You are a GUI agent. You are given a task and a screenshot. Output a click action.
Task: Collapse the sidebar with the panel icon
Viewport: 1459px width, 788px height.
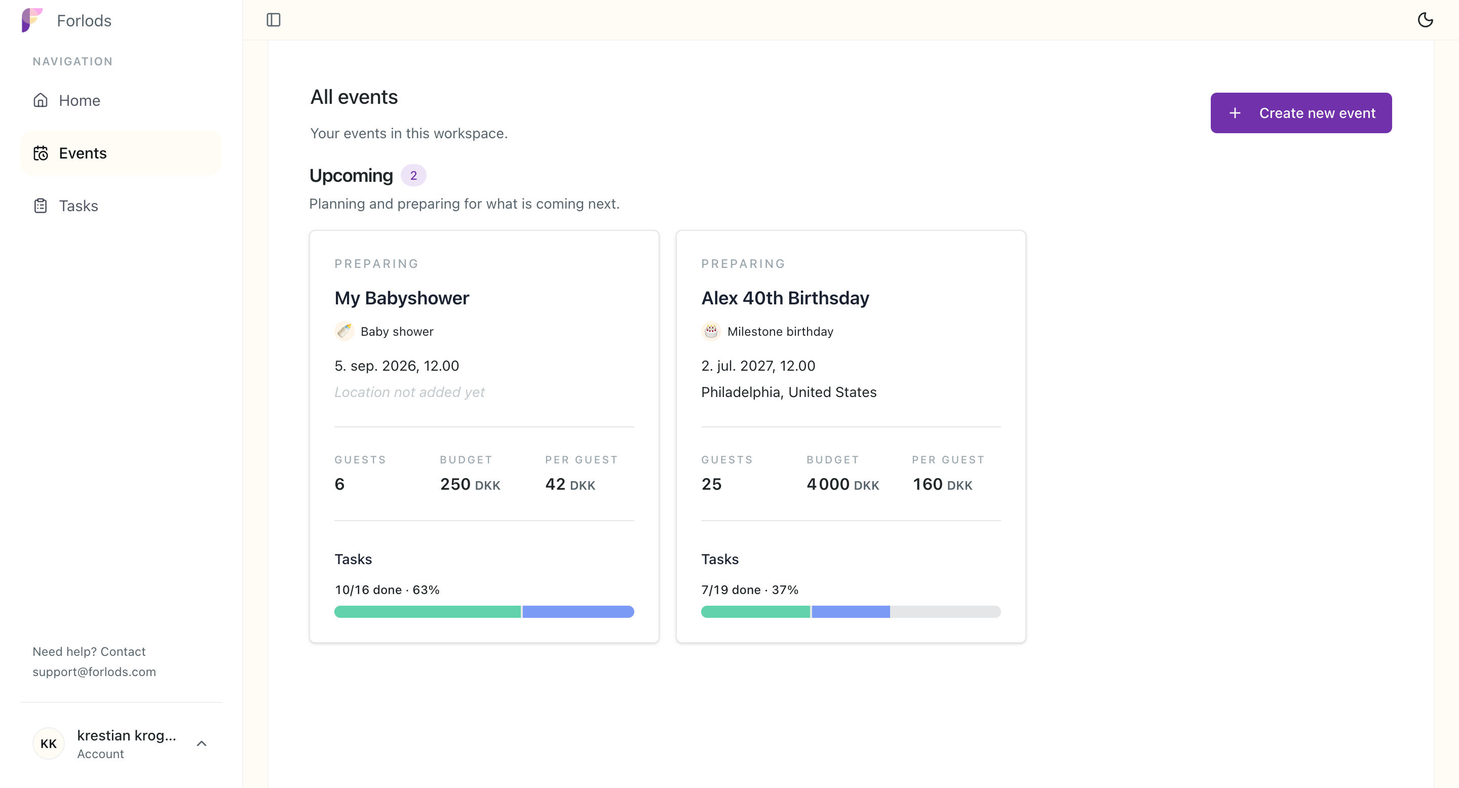coord(274,20)
